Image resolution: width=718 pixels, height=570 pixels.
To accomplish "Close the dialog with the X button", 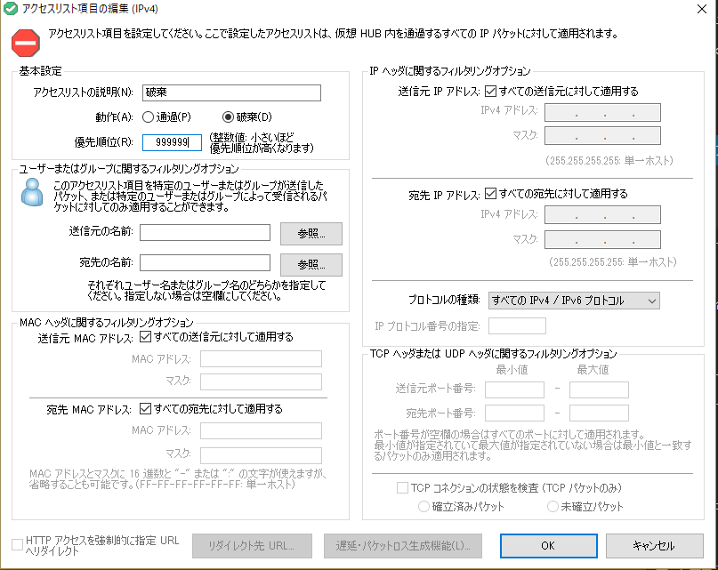I will (697, 10).
